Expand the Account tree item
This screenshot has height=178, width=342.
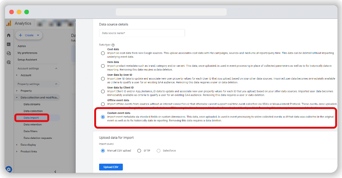[17, 75]
